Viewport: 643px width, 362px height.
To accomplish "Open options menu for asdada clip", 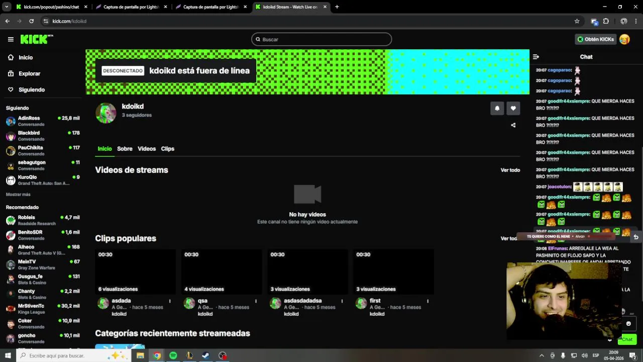I will [x=170, y=301].
